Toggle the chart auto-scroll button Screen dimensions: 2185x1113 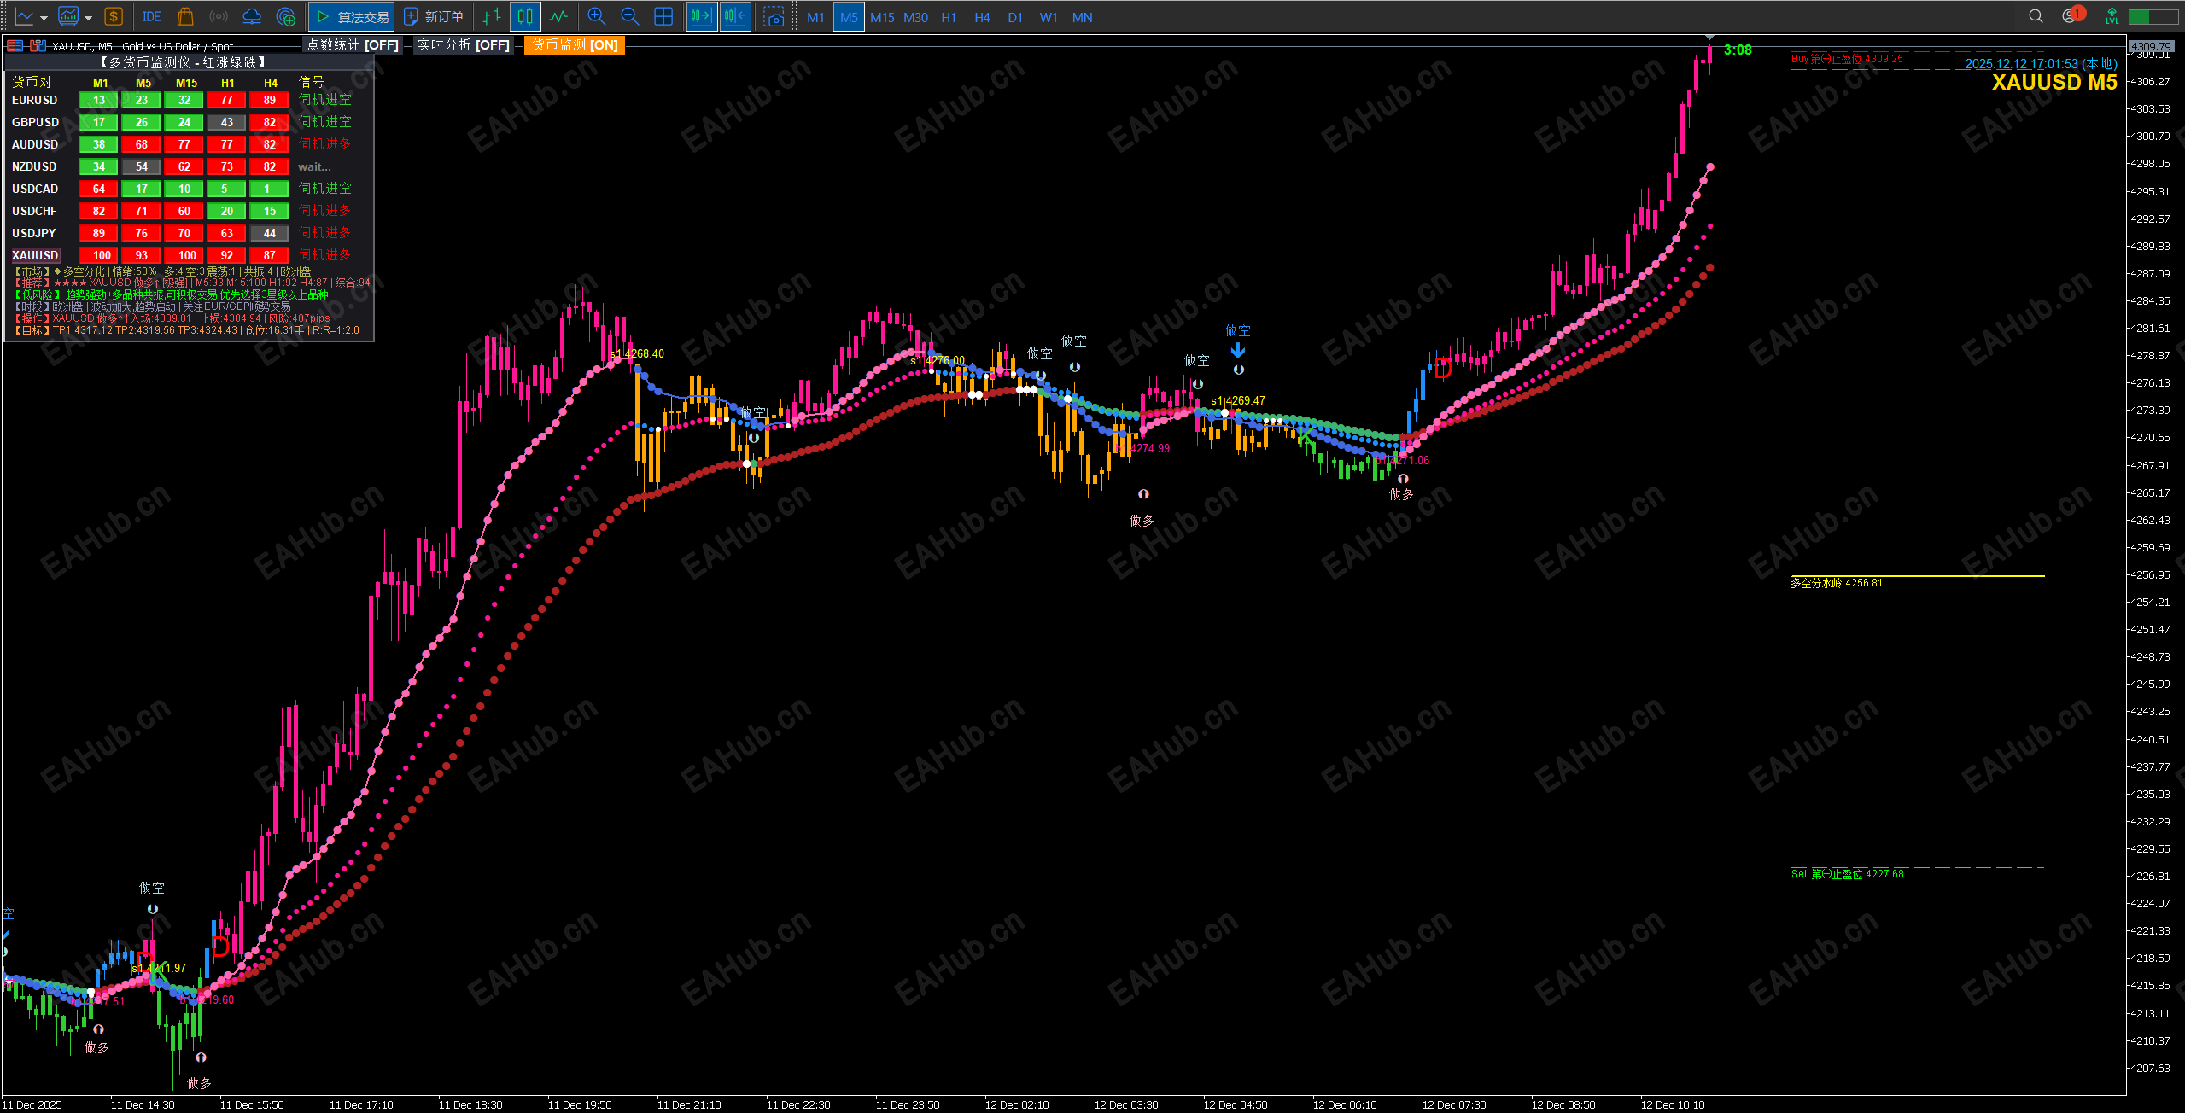coord(702,17)
